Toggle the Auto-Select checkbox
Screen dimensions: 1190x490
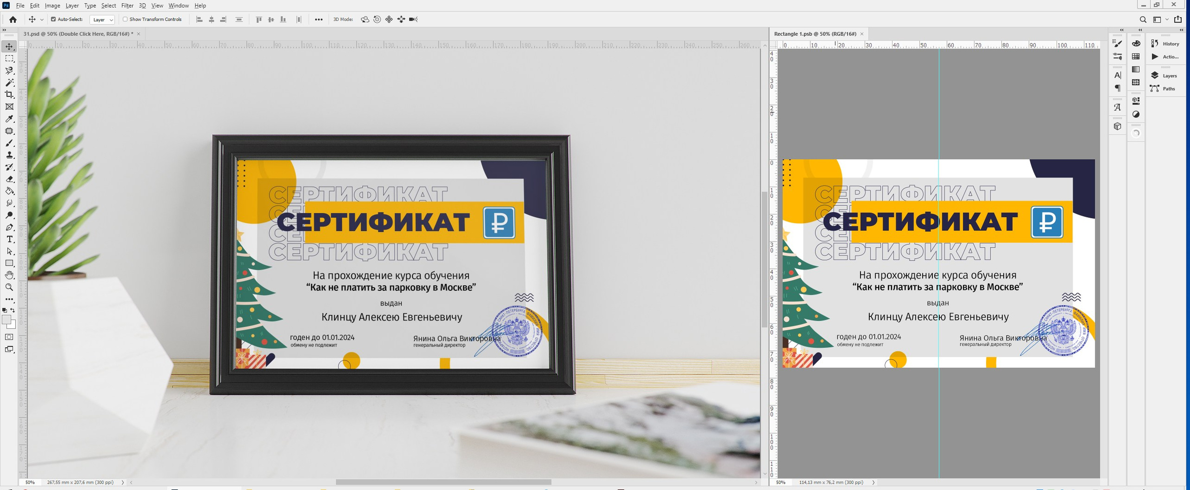click(x=53, y=20)
